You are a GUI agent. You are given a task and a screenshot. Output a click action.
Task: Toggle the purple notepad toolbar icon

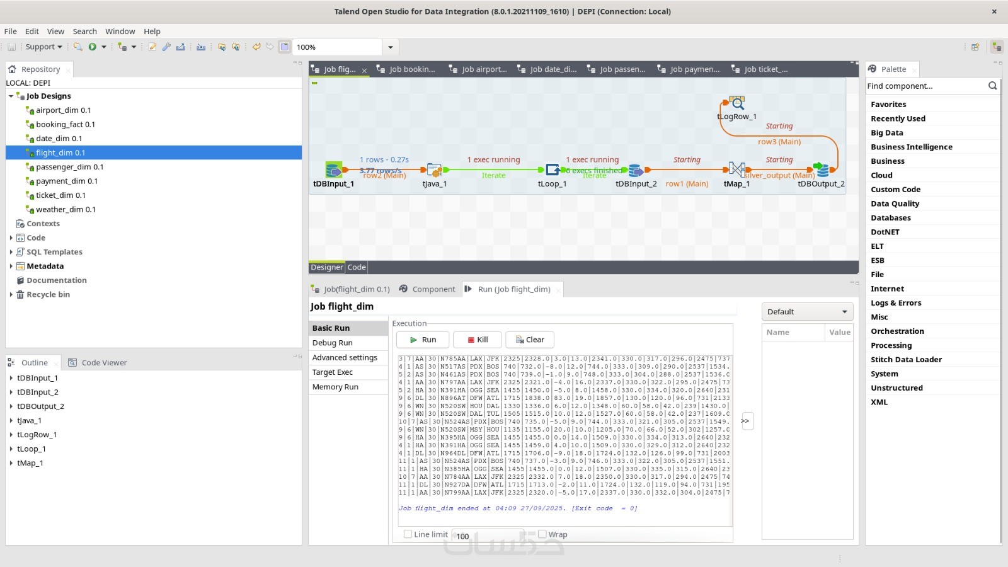tap(285, 47)
